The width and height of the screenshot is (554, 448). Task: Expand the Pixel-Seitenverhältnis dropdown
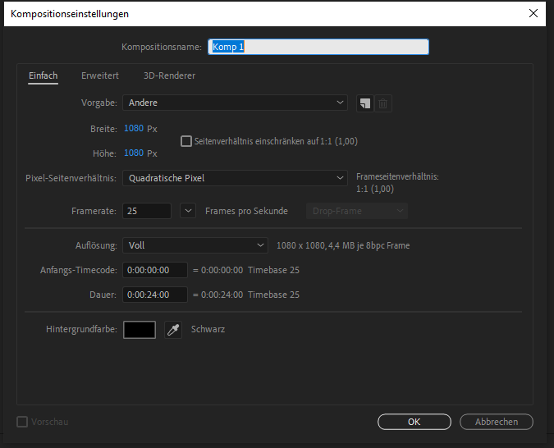(x=235, y=177)
